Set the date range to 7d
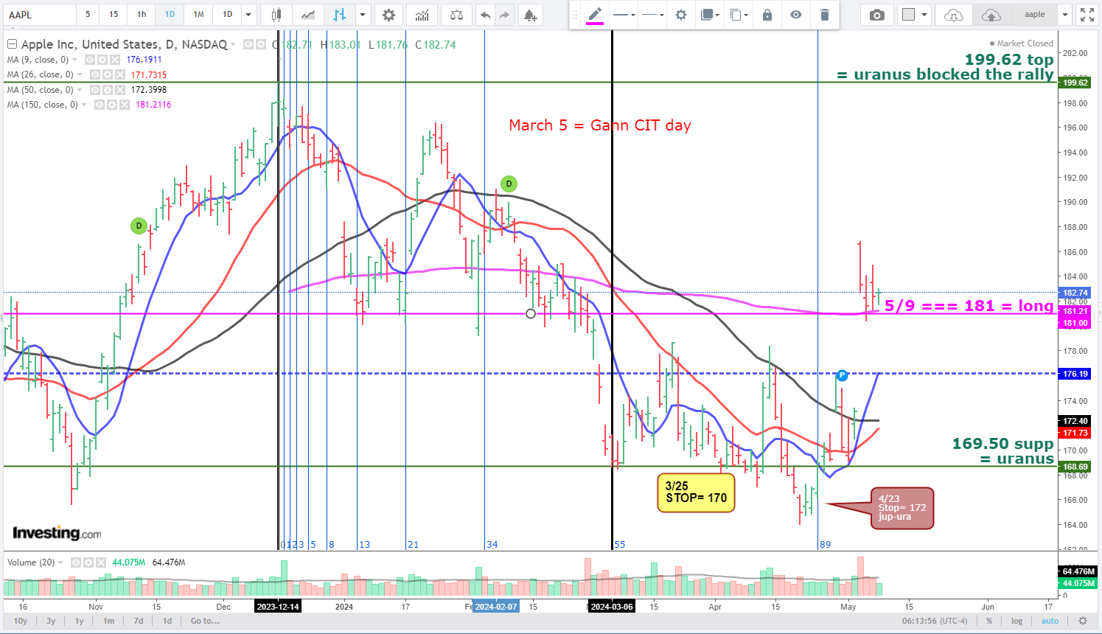The image size is (1102, 634). pos(138,621)
